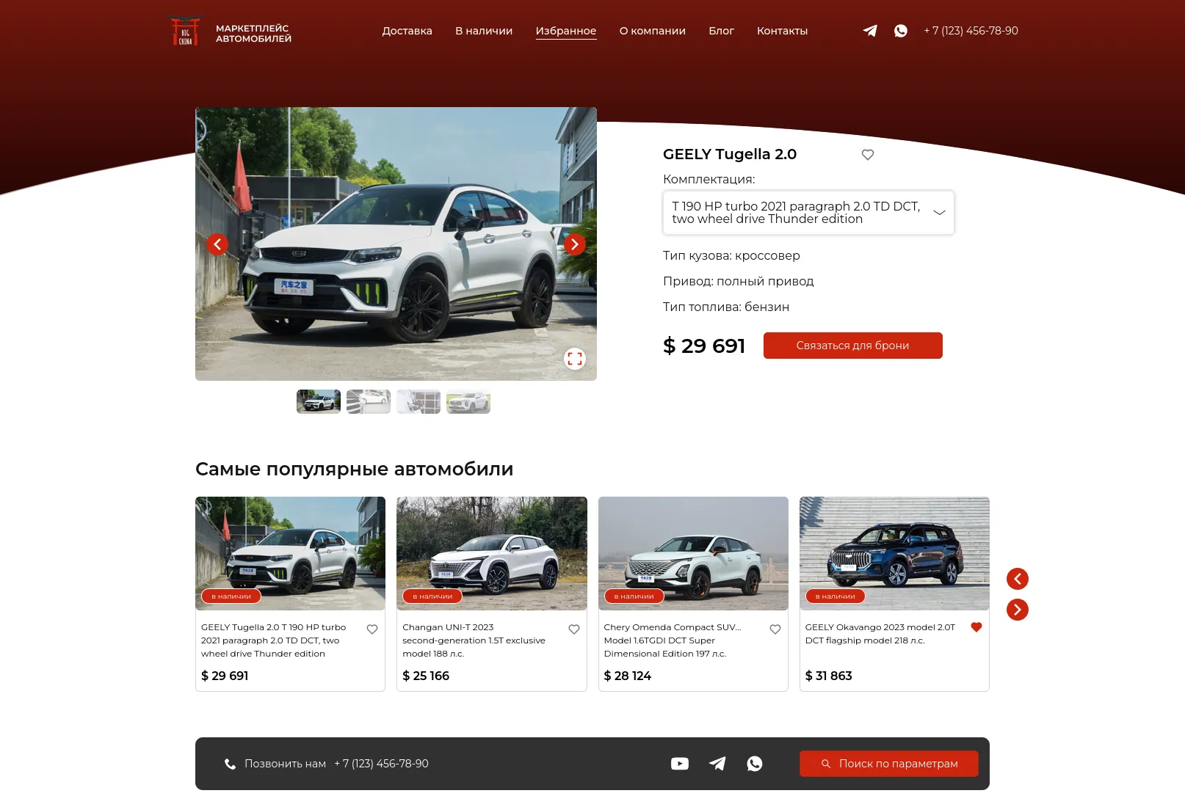The height and width of the screenshot is (807, 1185).
Task: Click footer phone number link
Action: pos(382,764)
